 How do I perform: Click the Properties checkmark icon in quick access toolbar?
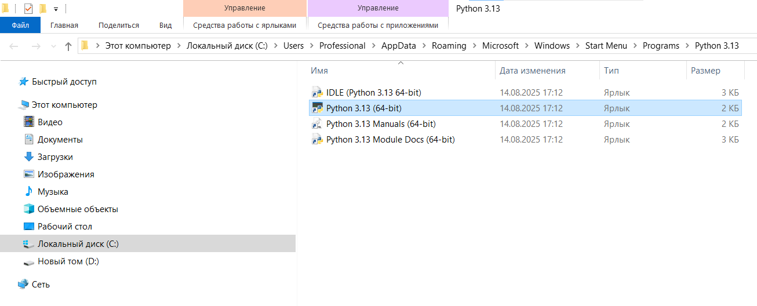click(x=28, y=9)
